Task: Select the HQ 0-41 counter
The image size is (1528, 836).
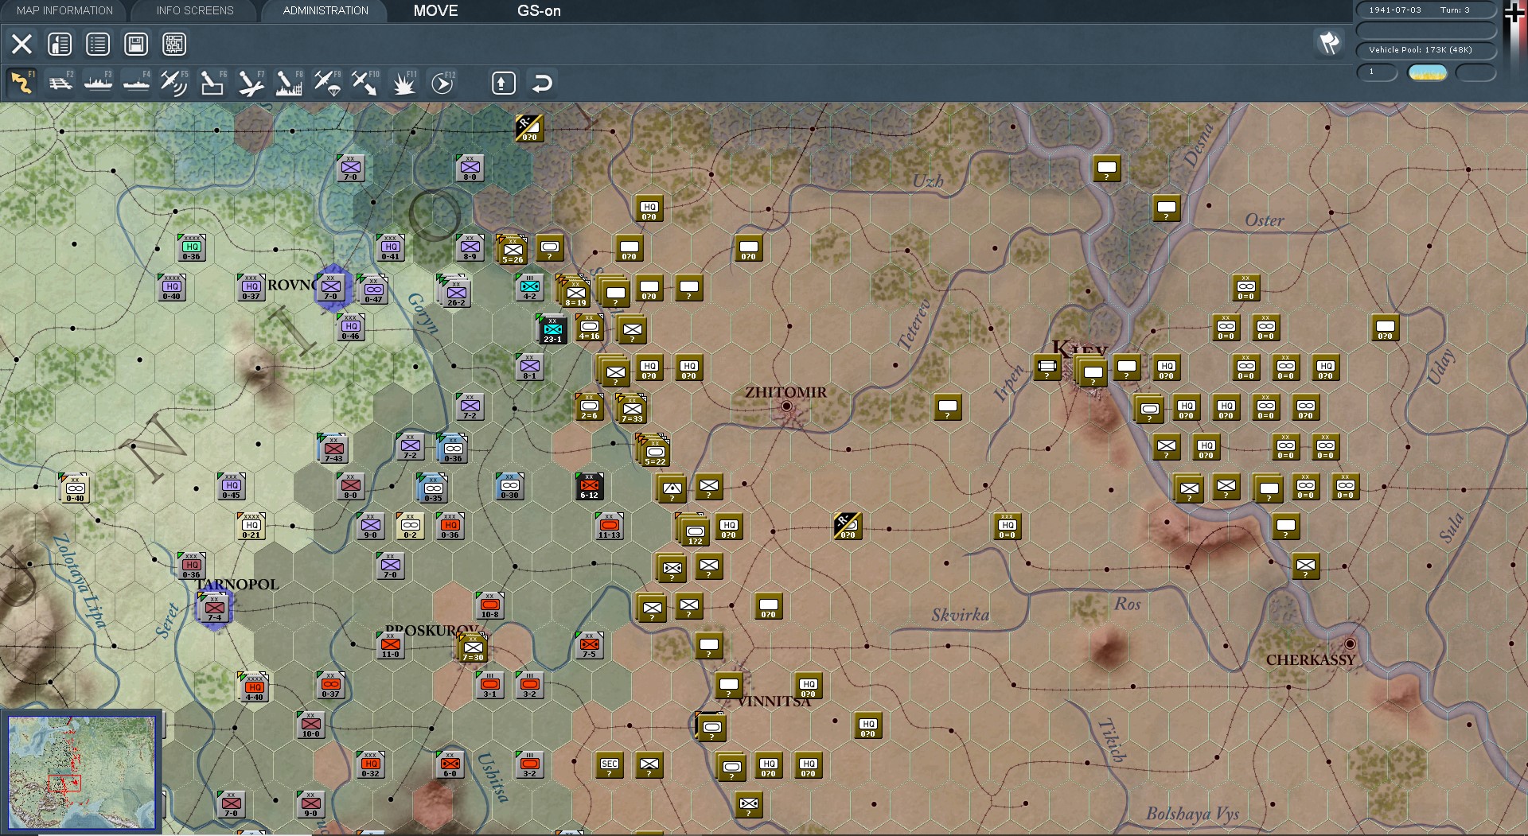Action: 391,247
